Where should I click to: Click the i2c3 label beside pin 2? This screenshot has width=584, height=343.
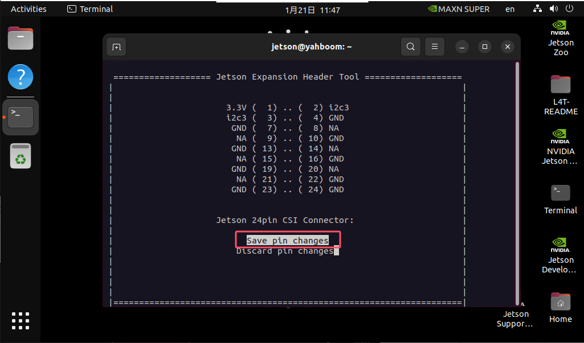[338, 108]
